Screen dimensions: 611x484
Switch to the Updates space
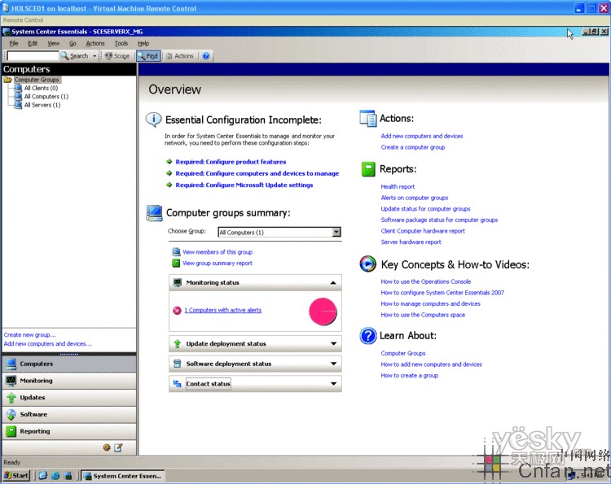69,398
